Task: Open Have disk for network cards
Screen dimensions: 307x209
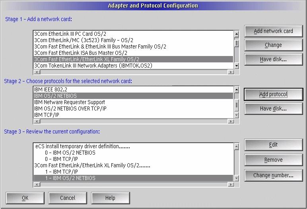Action: (273, 59)
